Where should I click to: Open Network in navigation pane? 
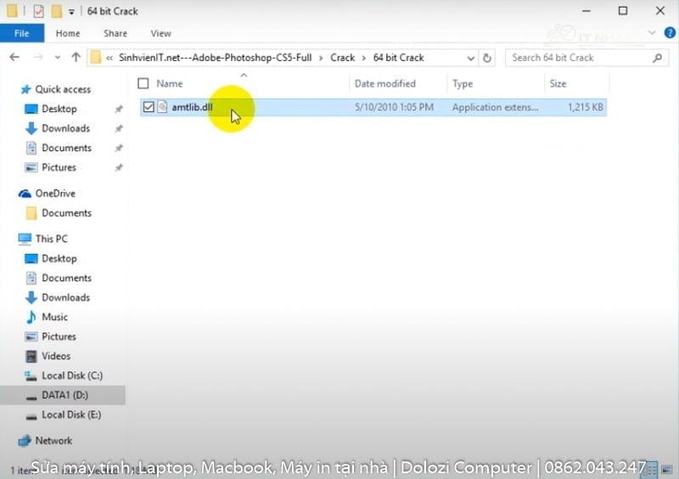pyautogui.click(x=53, y=441)
